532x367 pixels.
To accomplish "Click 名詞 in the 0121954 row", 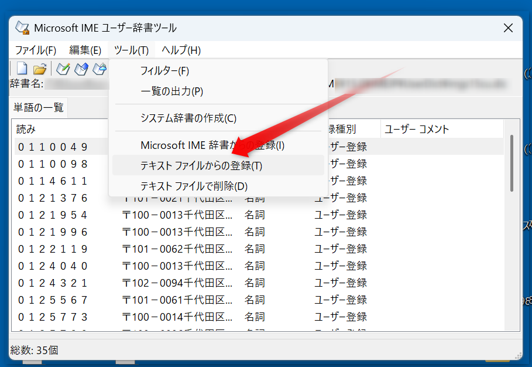I will [x=255, y=215].
